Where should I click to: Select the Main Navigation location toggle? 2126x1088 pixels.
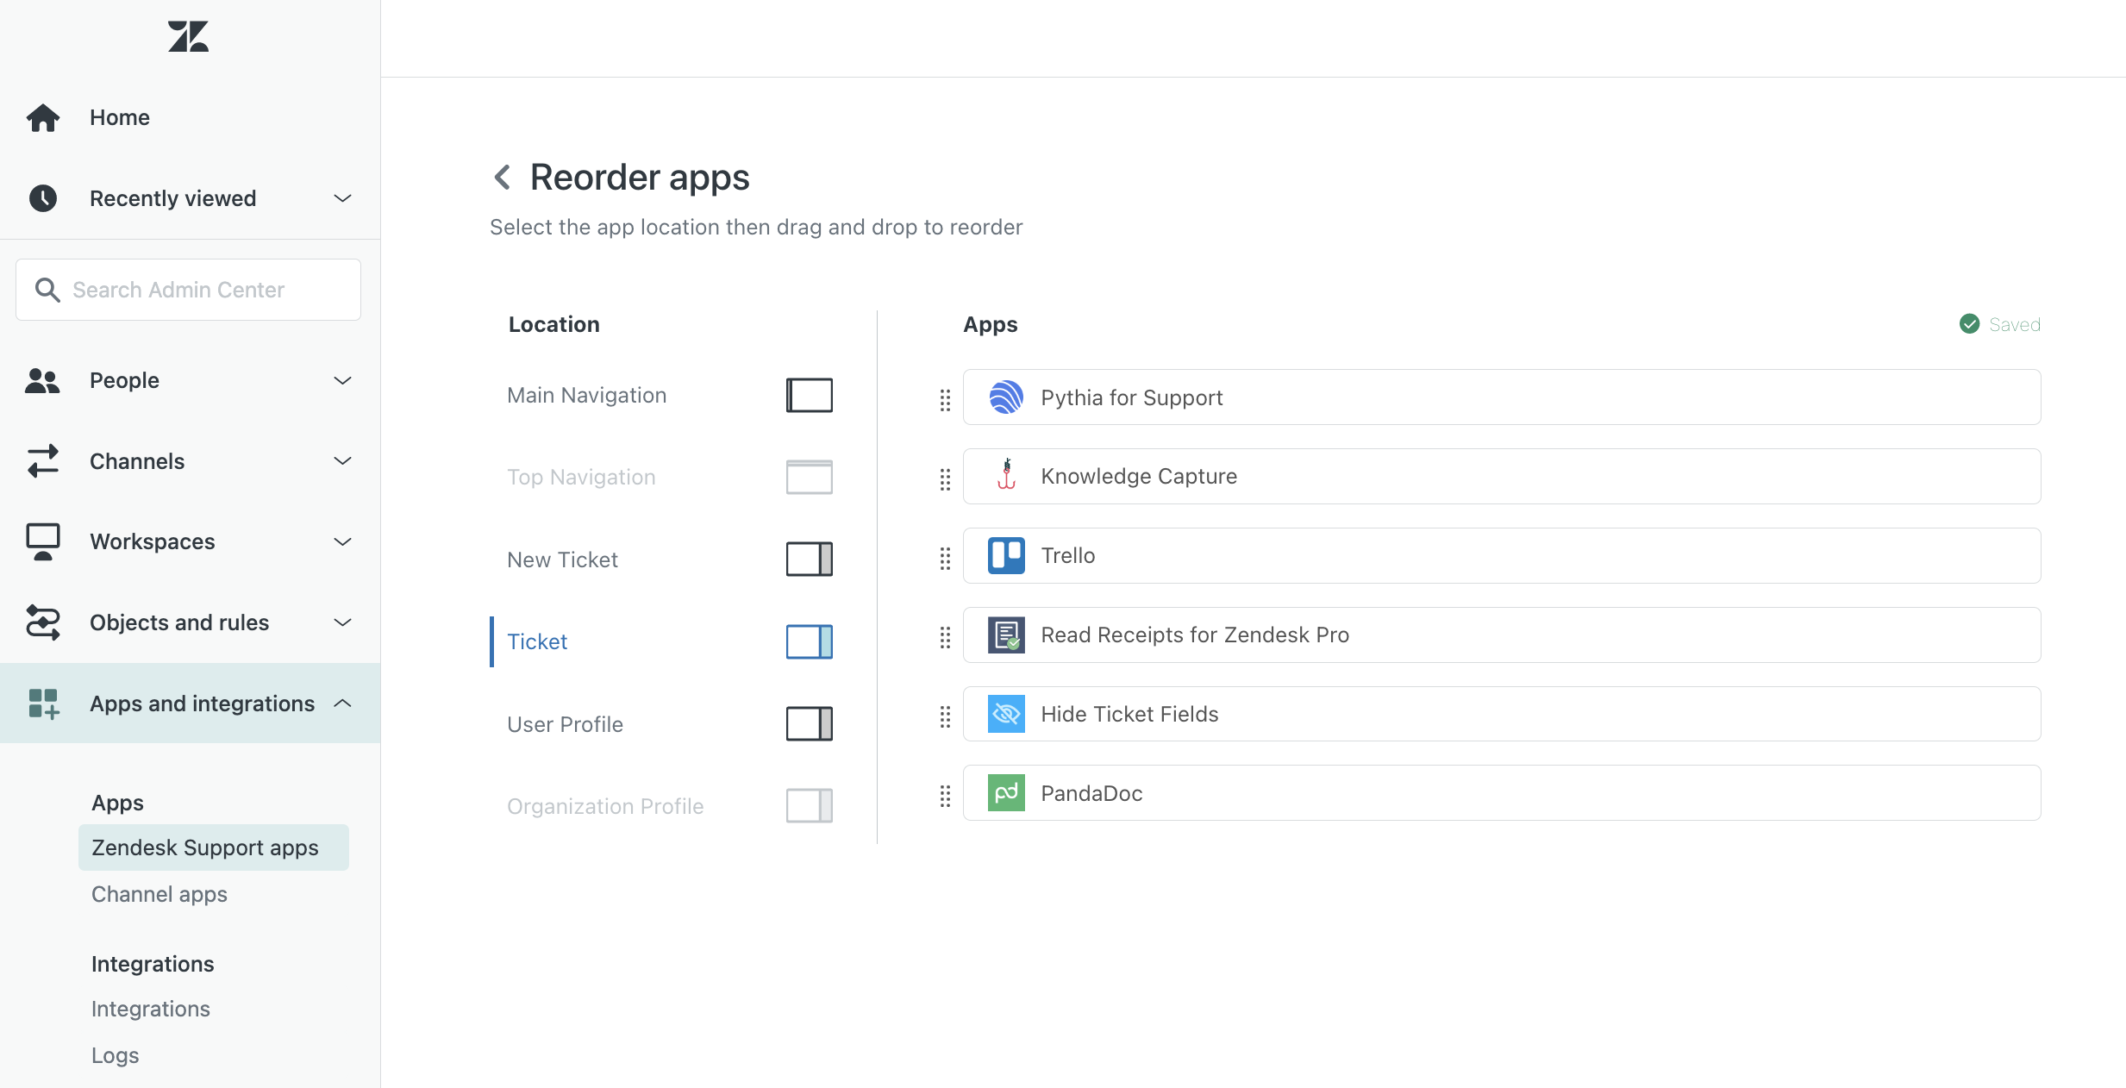[x=808, y=394]
